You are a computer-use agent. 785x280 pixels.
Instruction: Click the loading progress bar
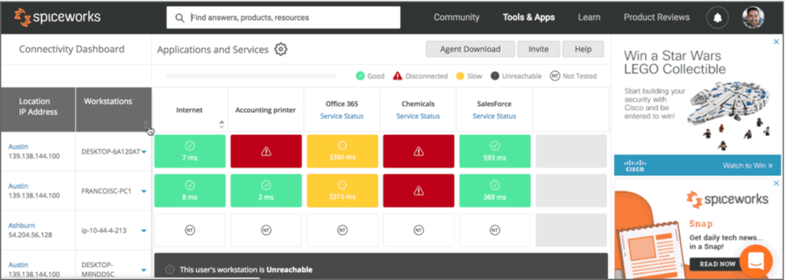(251, 76)
